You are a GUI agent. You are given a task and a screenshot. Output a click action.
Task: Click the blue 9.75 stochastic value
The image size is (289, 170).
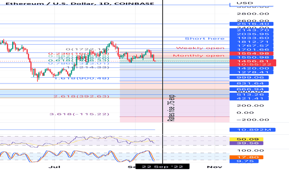click(x=244, y=161)
